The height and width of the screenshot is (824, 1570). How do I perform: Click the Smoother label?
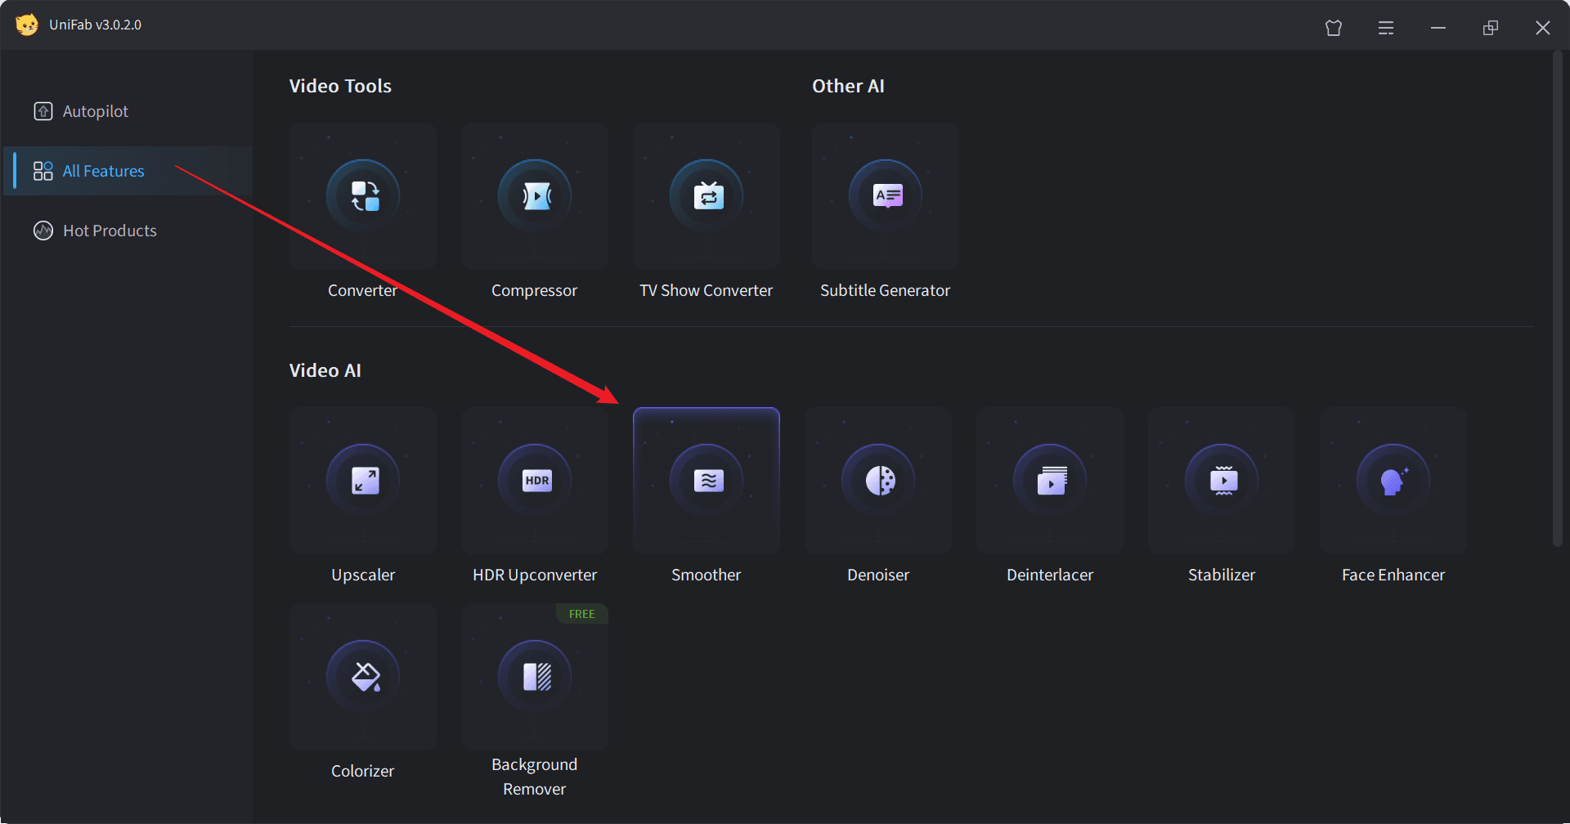(x=706, y=575)
